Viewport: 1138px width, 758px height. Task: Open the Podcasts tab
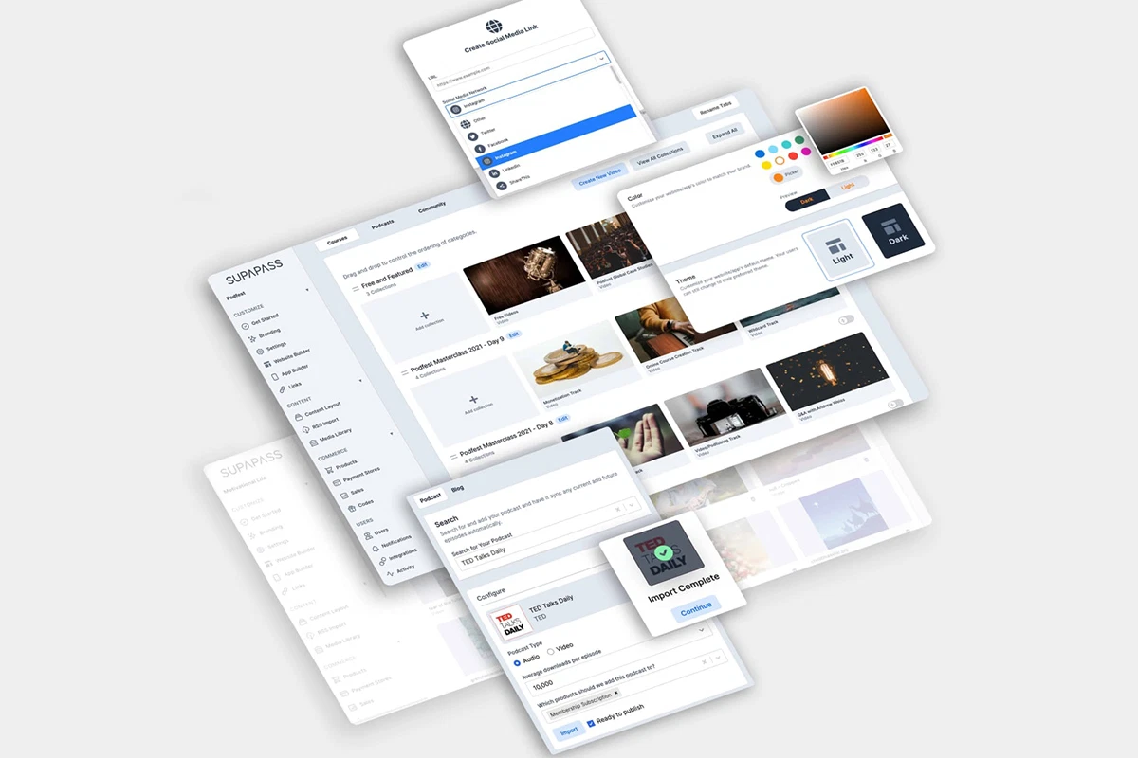[383, 224]
